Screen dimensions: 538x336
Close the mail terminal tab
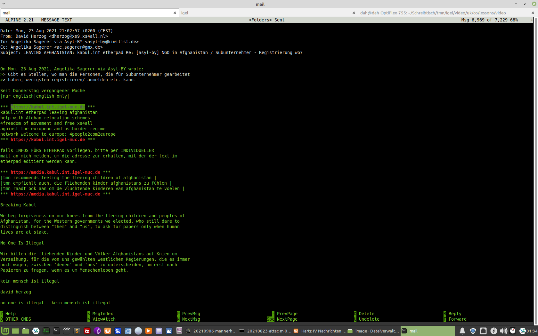coord(175,13)
